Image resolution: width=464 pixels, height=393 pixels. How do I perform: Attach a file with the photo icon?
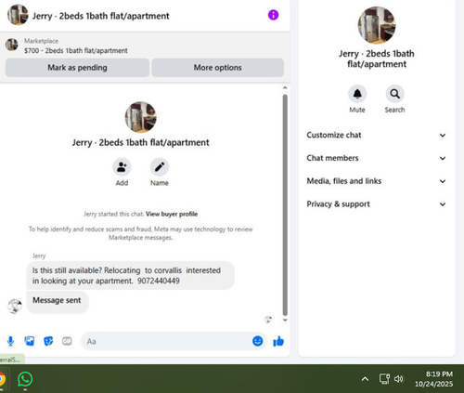click(x=30, y=341)
